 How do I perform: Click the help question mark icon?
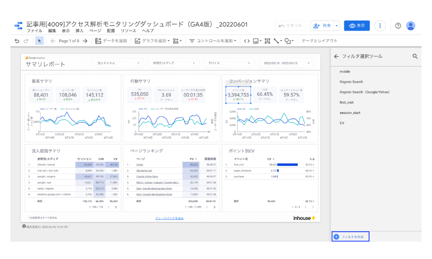click(x=398, y=25)
